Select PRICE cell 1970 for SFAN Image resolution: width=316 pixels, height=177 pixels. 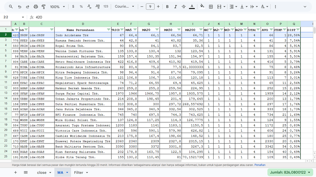click(x=118, y=93)
